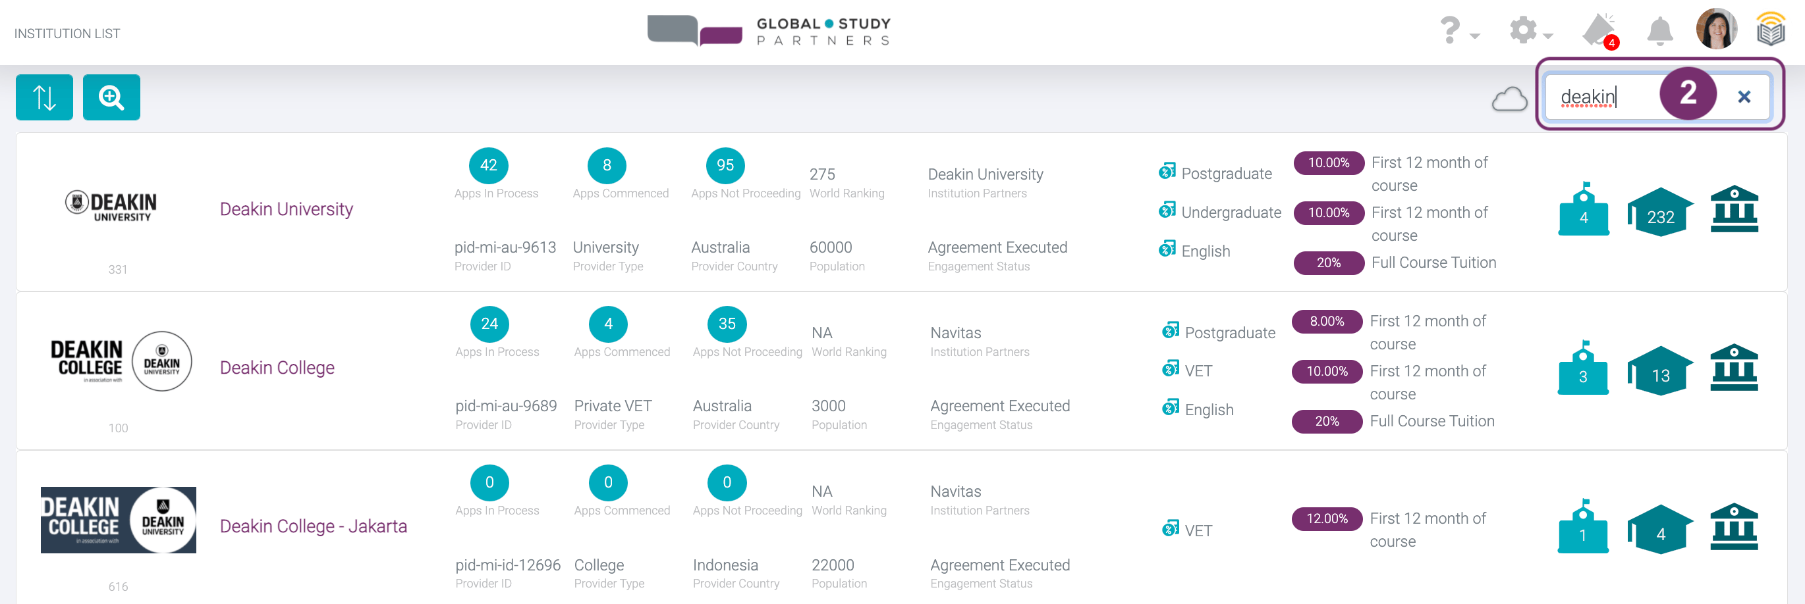Screen dimensions: 1805x604
Task: Open Deakin University campuses icon showing 4
Action: (1583, 210)
